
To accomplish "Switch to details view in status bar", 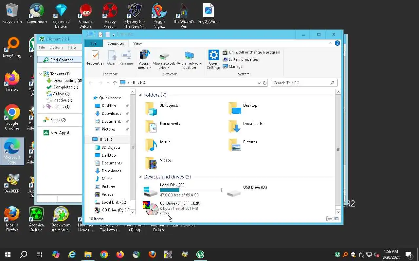I will click(x=329, y=219).
